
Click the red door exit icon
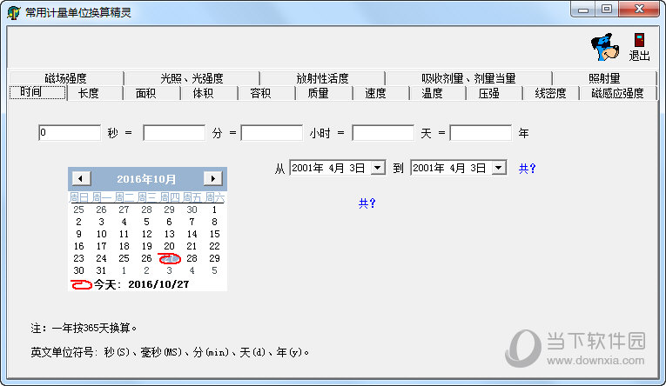[x=639, y=40]
